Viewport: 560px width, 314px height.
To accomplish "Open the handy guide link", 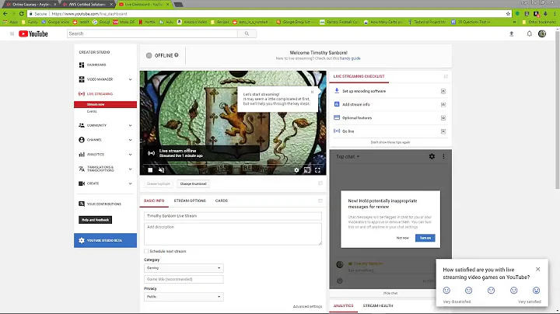I will [350, 58].
